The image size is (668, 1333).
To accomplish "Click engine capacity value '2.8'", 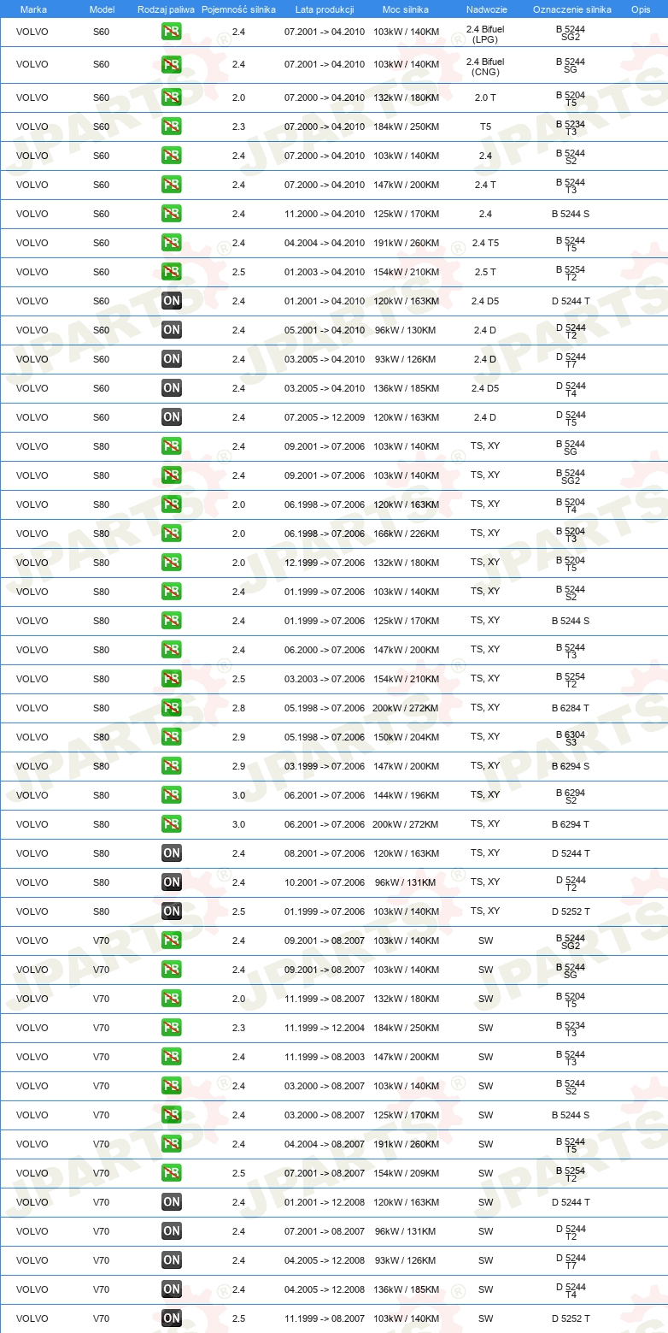I will click(238, 708).
